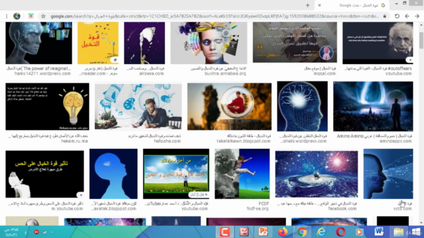
Task: Open the red chart app taskbar icon
Action: (x=244, y=231)
